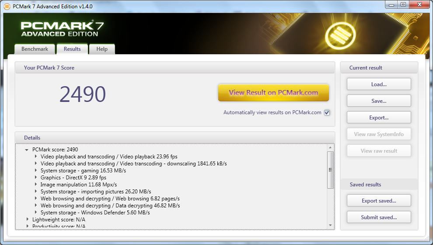The width and height of the screenshot is (433, 245).
Task: Open the Help tab
Action: click(x=102, y=49)
